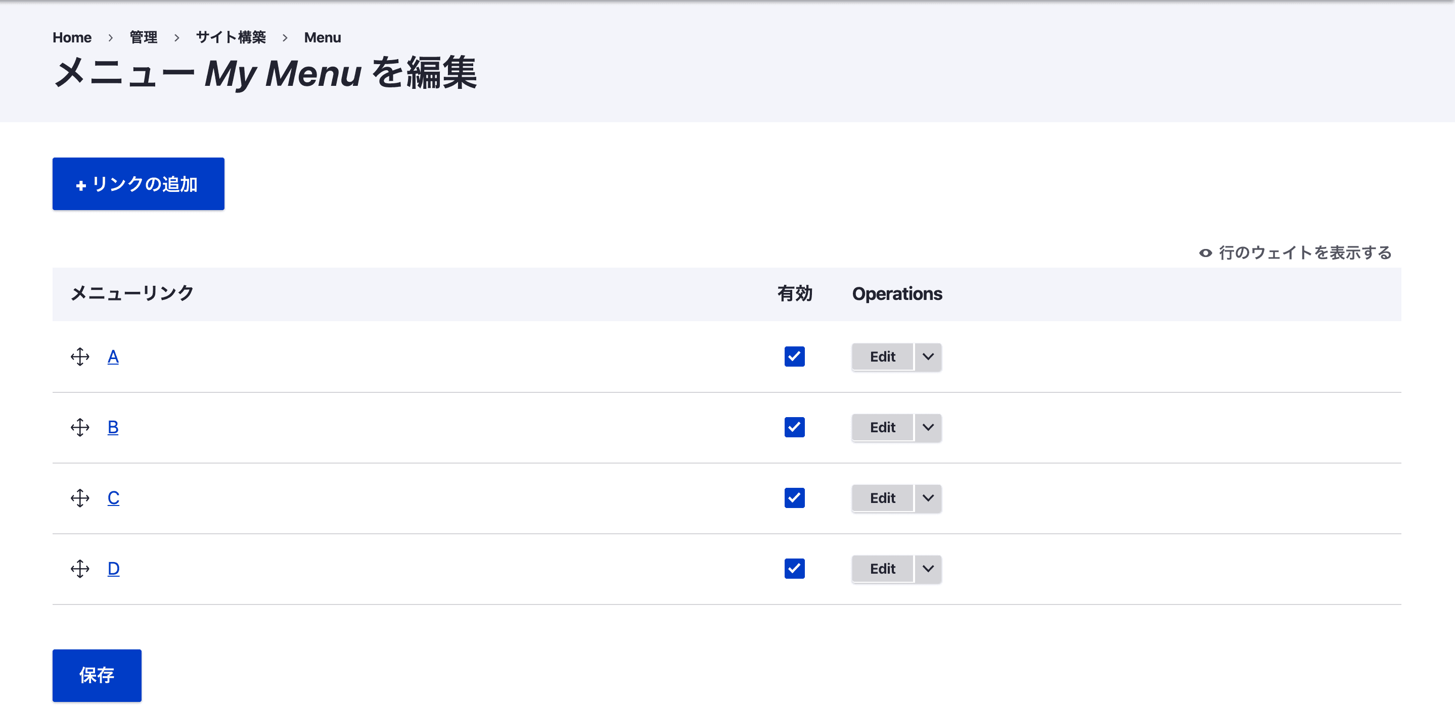Image resolution: width=1455 pixels, height=709 pixels.
Task: Click the リンクの追加 button
Action: click(x=139, y=184)
